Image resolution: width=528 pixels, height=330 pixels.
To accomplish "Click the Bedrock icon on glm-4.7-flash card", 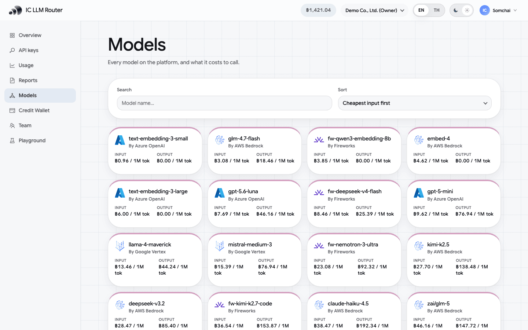I will pos(220,140).
